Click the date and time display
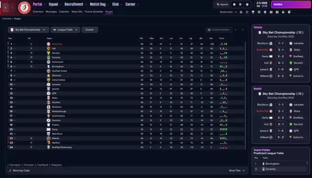This screenshot has width=312, height=178. pos(262,4)
